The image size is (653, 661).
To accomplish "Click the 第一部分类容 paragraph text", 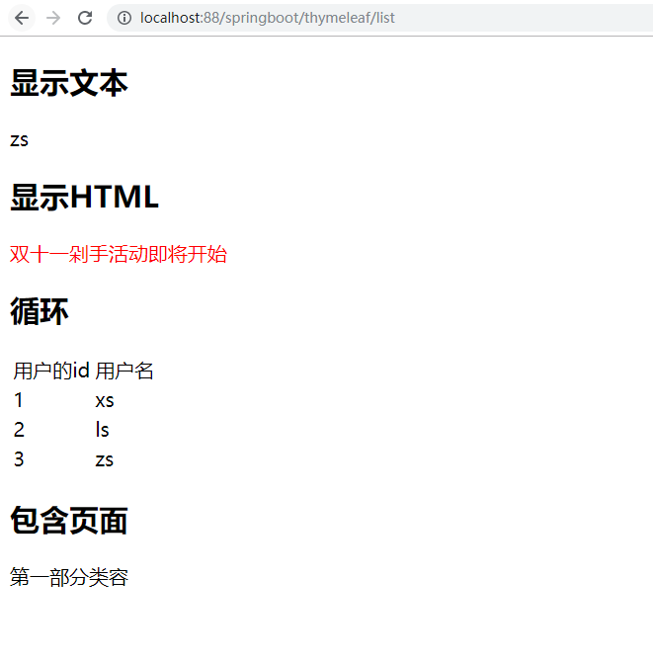I will pyautogui.click(x=69, y=578).
